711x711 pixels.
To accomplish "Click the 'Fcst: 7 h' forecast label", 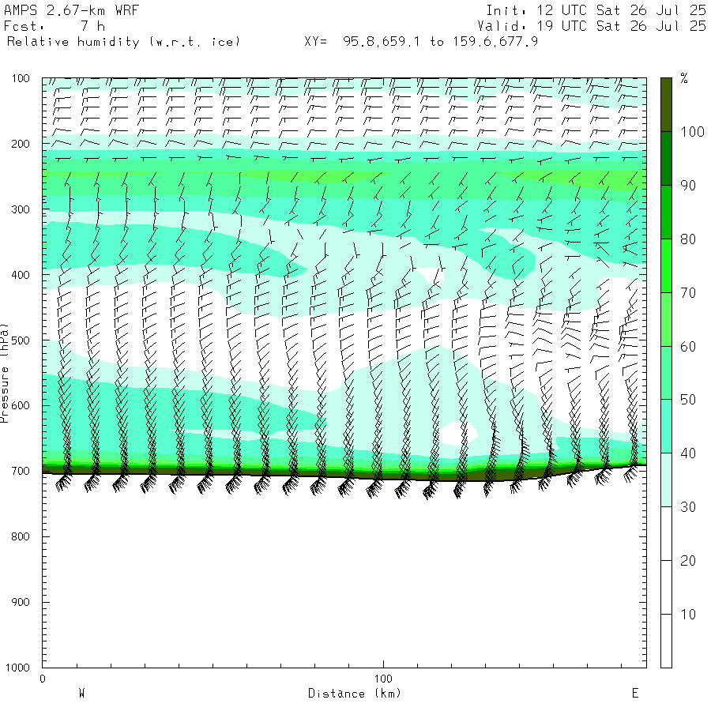I will (55, 26).
